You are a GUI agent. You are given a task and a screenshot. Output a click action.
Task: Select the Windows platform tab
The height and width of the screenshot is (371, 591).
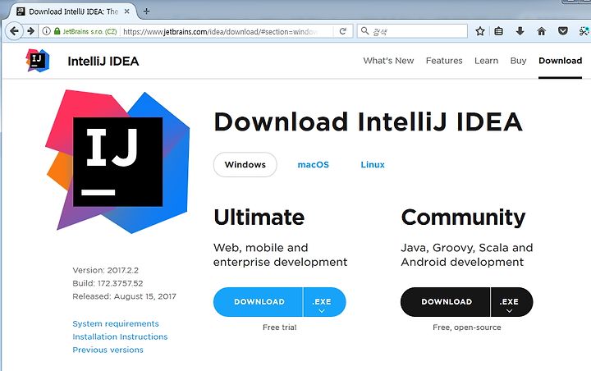pyautogui.click(x=245, y=164)
